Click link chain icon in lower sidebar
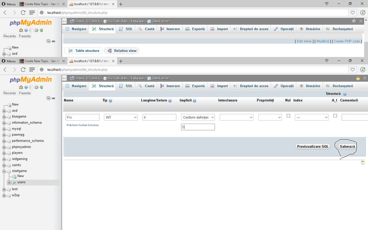 pyautogui.click(x=53, y=98)
